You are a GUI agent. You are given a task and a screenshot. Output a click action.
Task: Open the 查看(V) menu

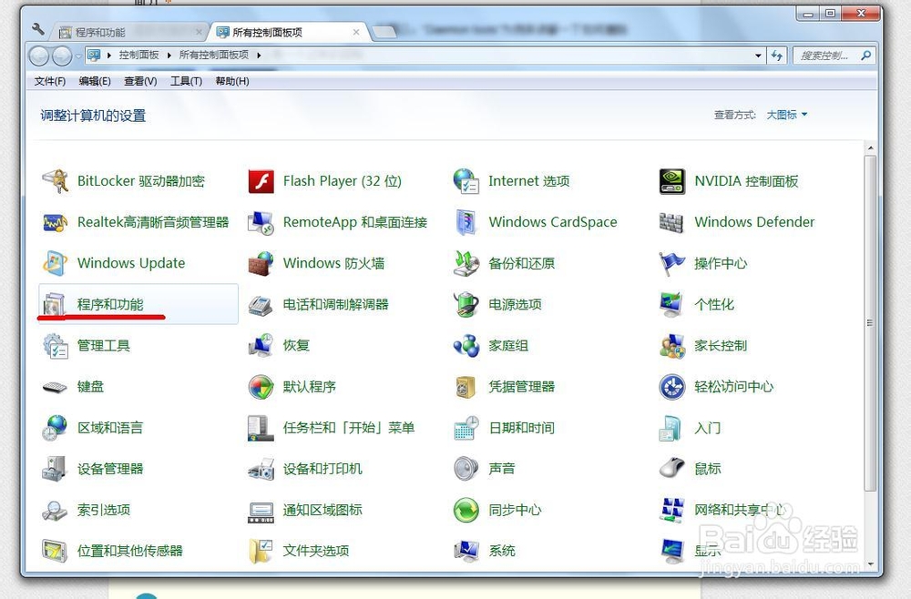140,81
